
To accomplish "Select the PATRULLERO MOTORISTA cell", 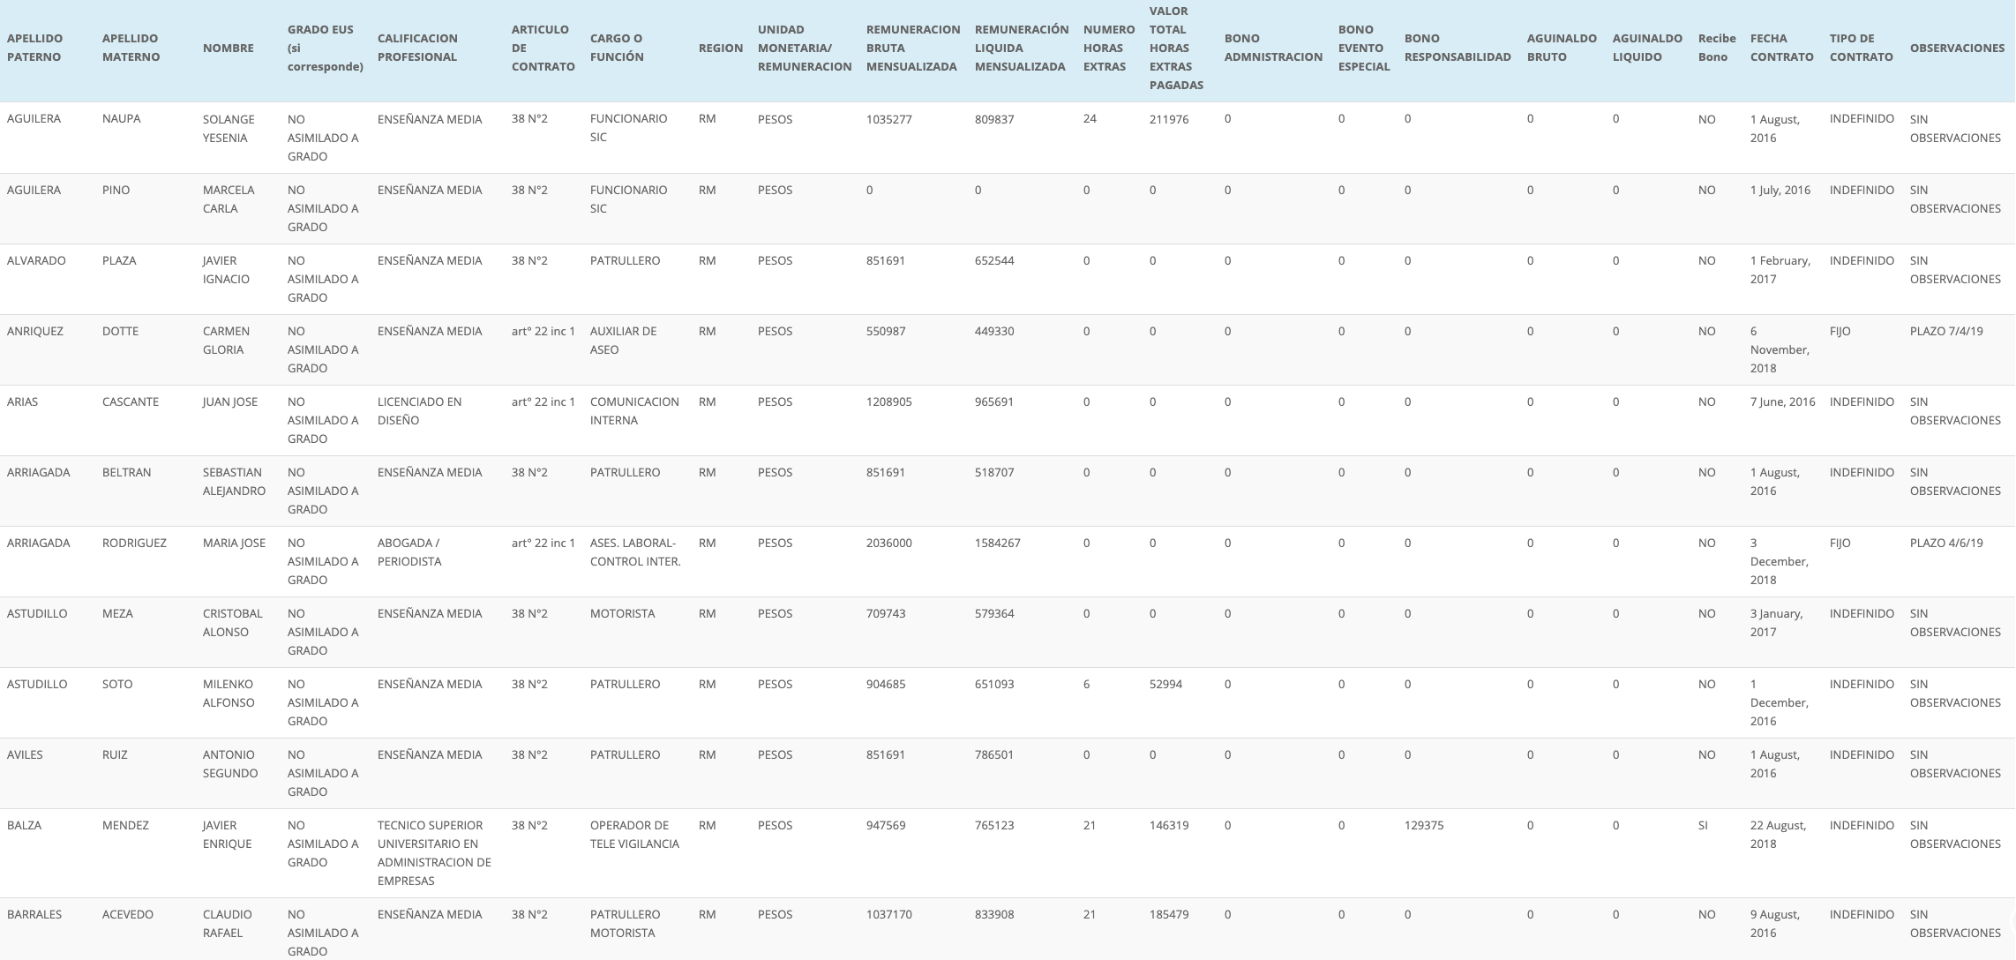I will coord(626,924).
